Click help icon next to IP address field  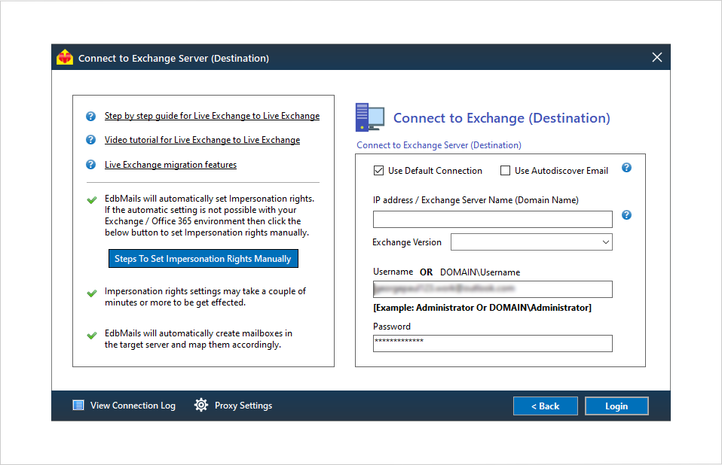626,214
